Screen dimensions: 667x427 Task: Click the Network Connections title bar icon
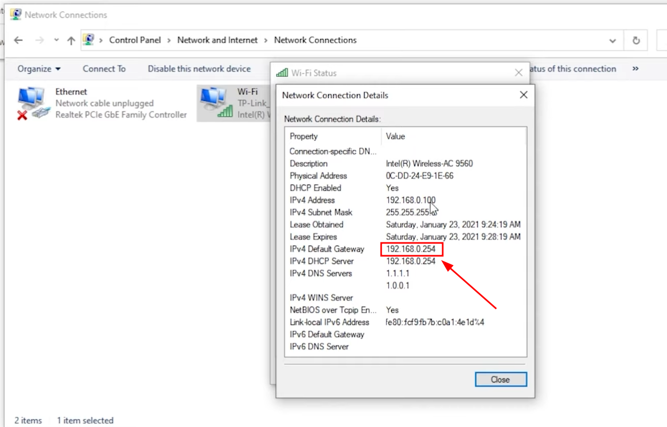coord(16,14)
